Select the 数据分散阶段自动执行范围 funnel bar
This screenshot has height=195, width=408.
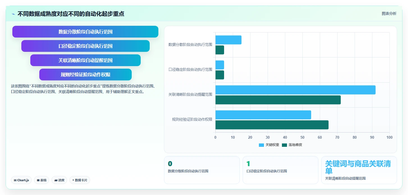85,32
